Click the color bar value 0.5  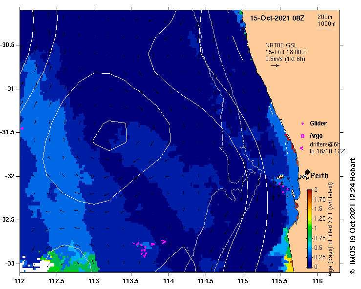tap(318, 248)
